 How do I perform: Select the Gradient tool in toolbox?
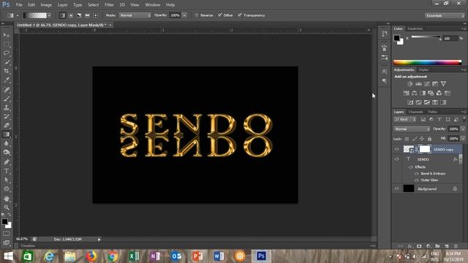pyautogui.click(x=7, y=134)
